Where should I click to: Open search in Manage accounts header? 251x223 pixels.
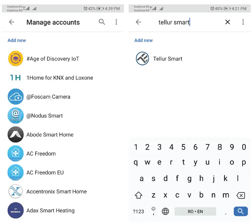click(102, 22)
